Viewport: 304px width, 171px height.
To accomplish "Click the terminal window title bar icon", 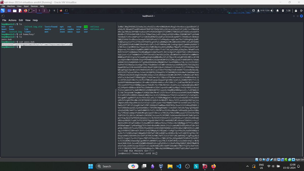I will click(3, 16).
